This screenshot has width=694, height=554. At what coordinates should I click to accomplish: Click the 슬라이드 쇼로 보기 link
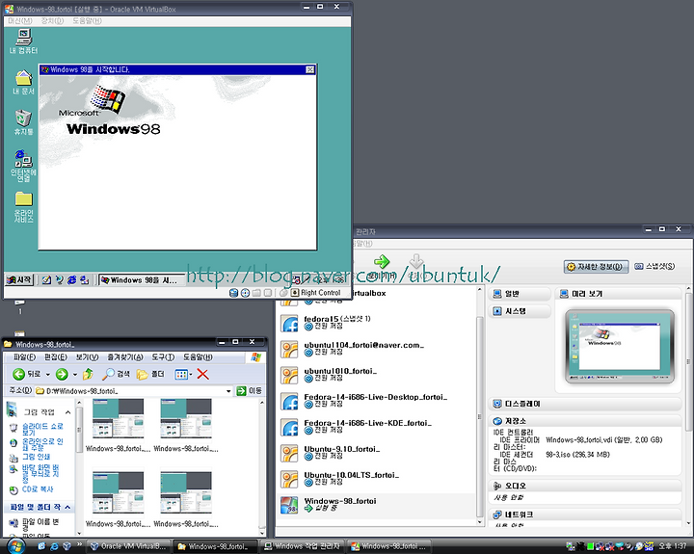[x=42, y=429]
